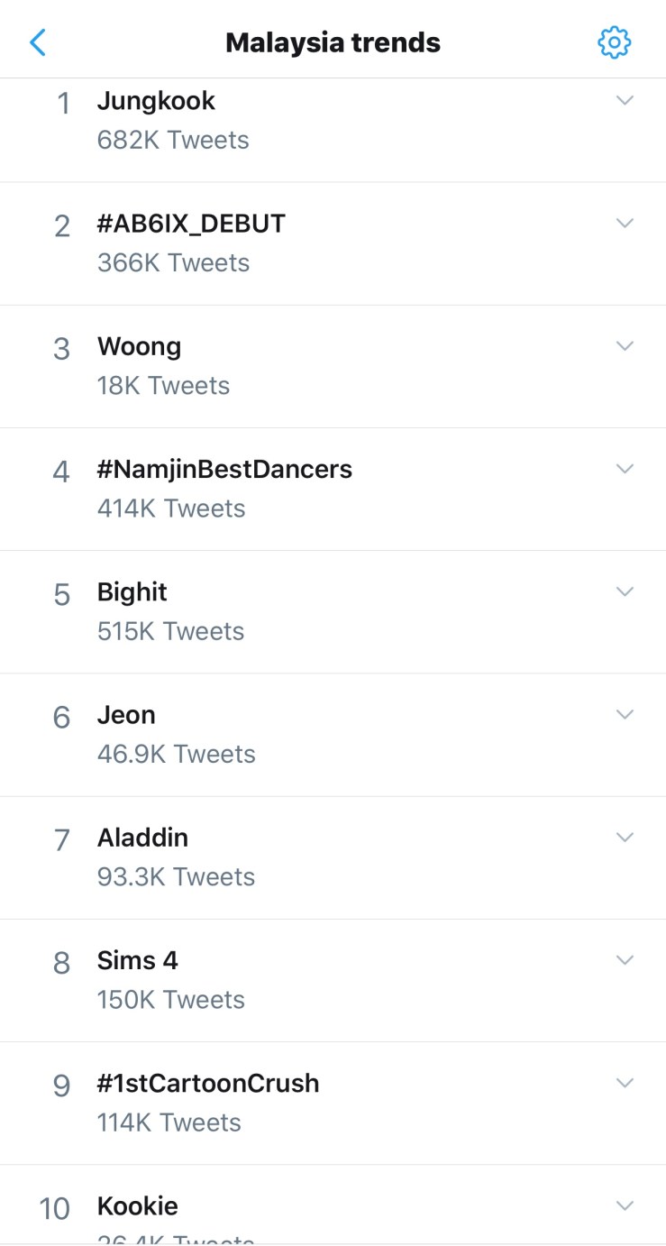Viewport: 666px width, 1246px height.
Task: Select the Woong trend
Action: pyautogui.click(x=139, y=347)
